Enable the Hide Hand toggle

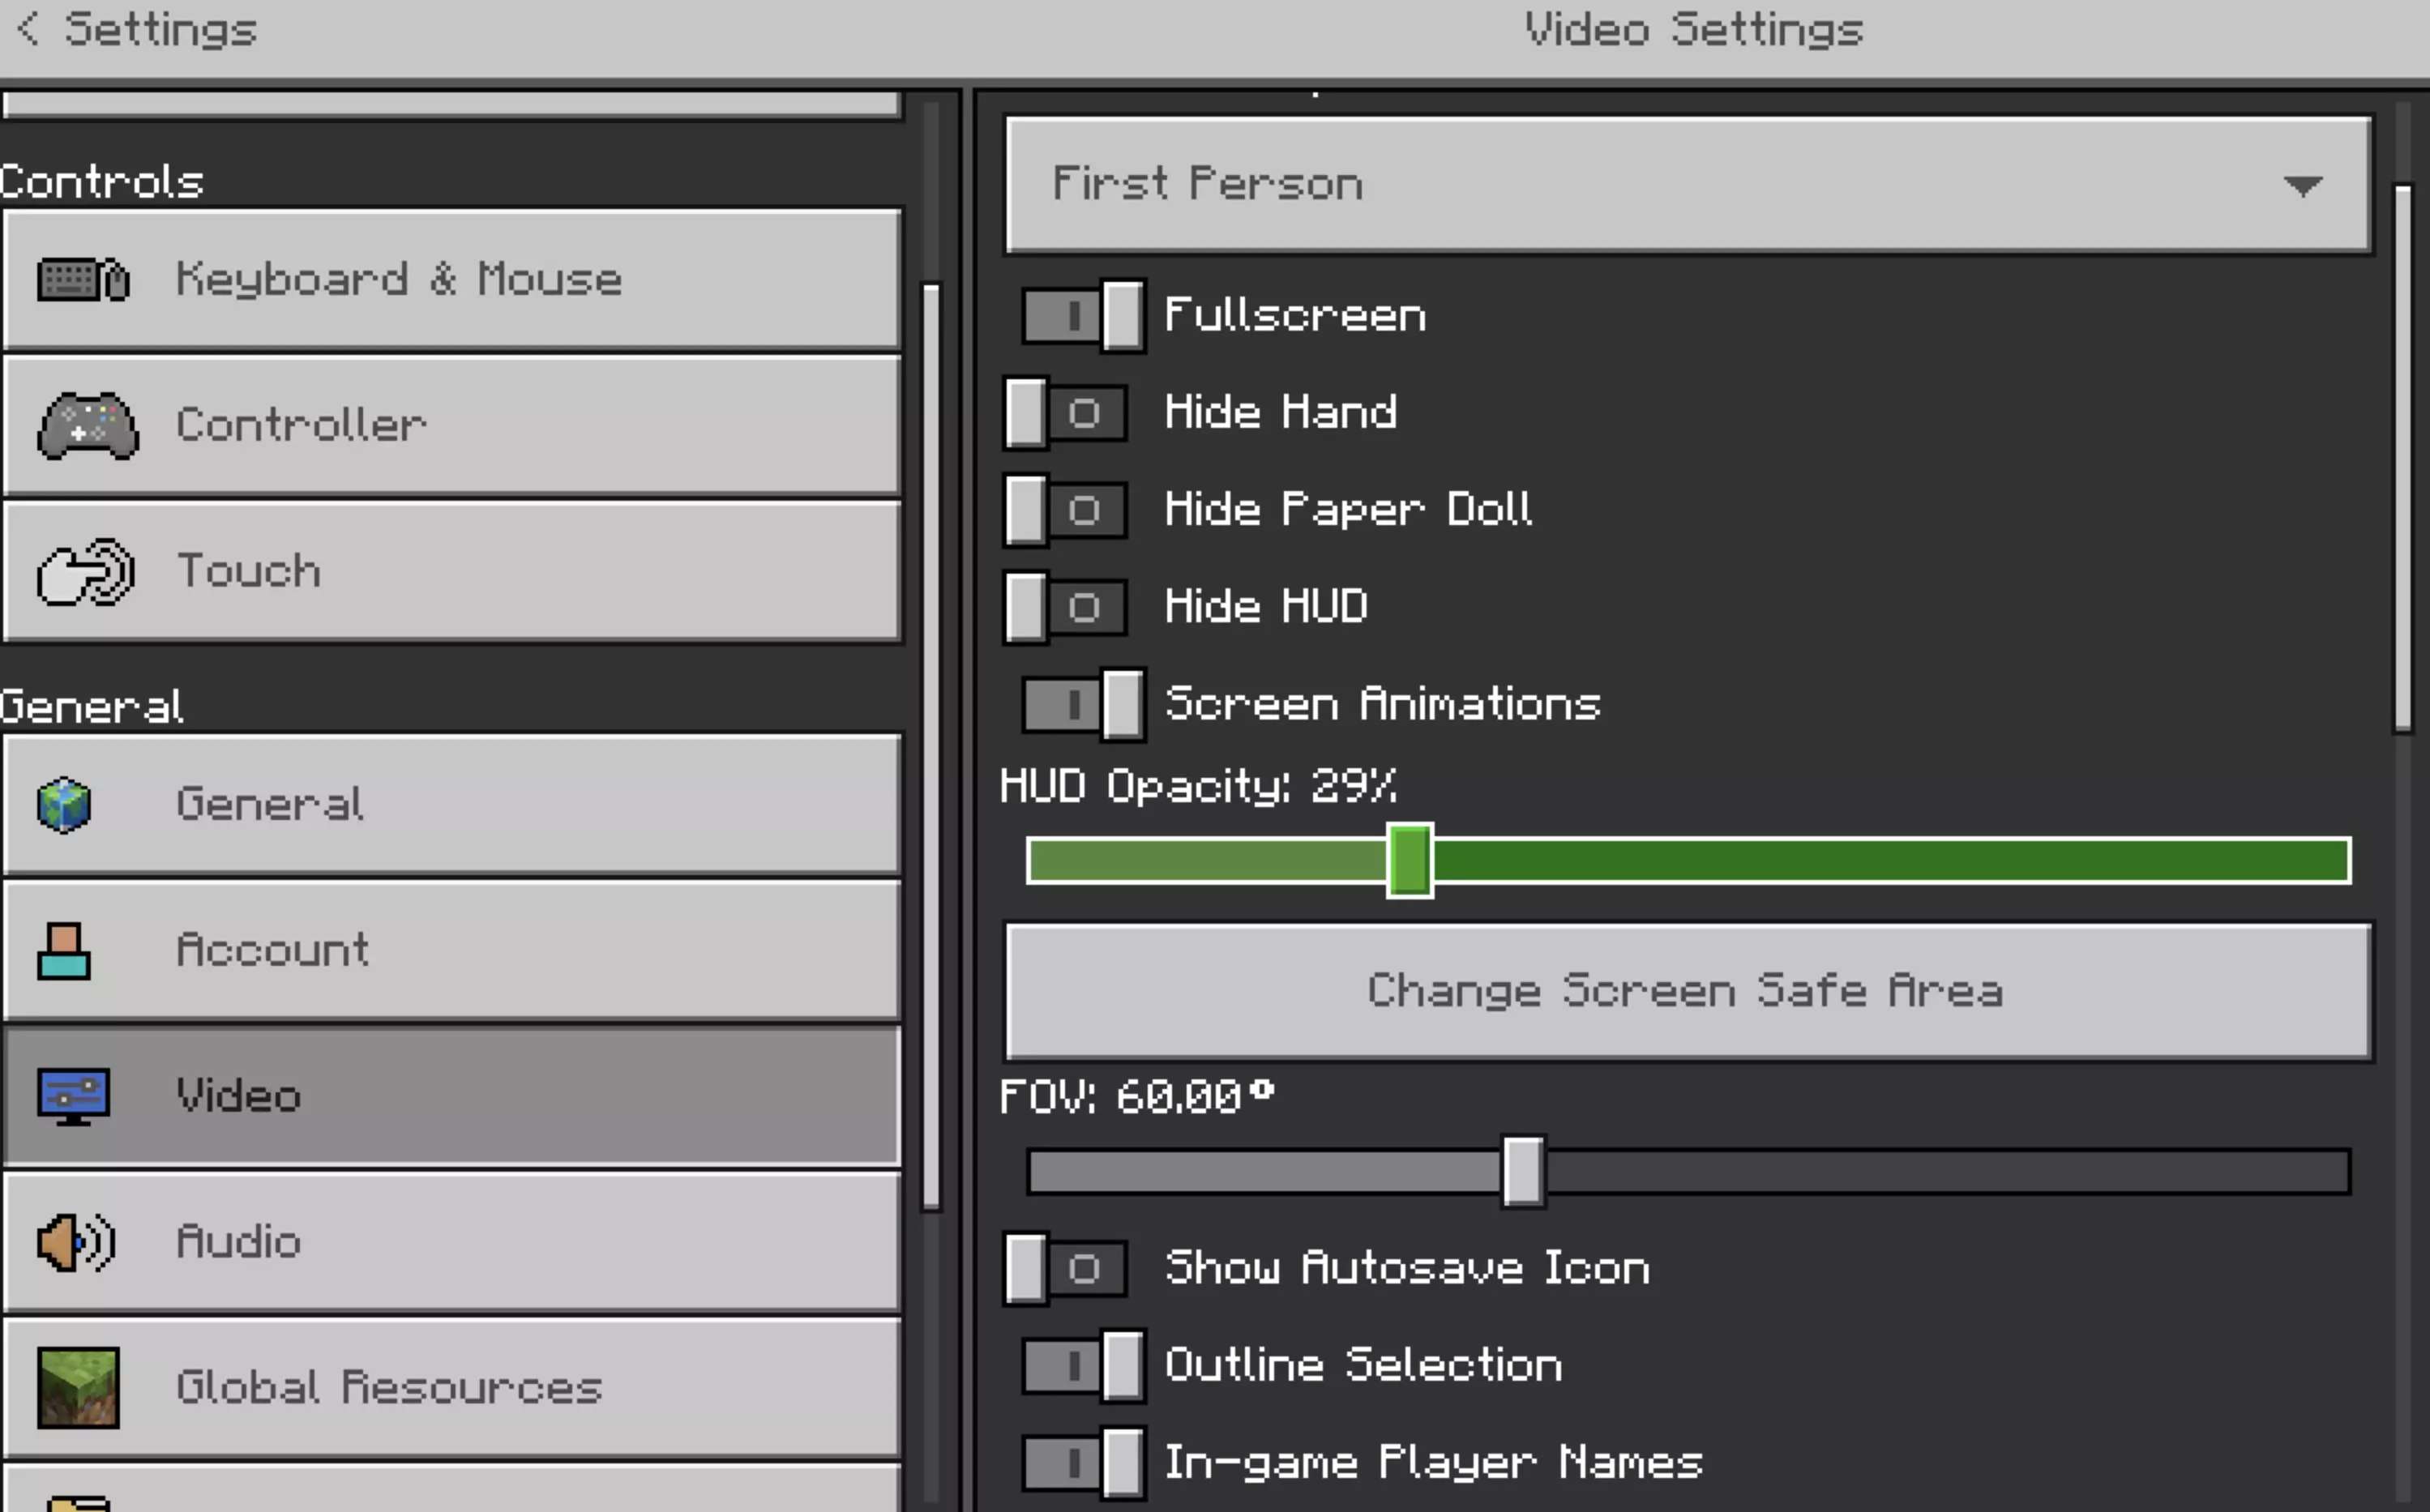[x=1066, y=413]
